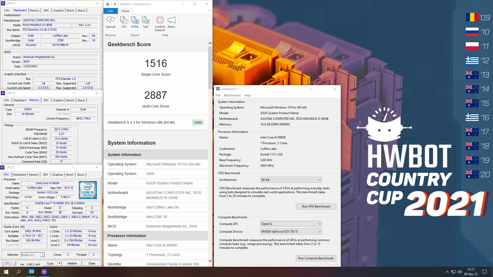Click Run CPU Benchmark button
The image size is (493, 277).
click(x=316, y=206)
